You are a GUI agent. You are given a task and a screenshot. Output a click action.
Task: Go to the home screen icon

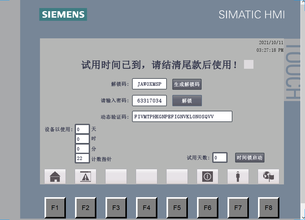pyautogui.click(x=55, y=176)
